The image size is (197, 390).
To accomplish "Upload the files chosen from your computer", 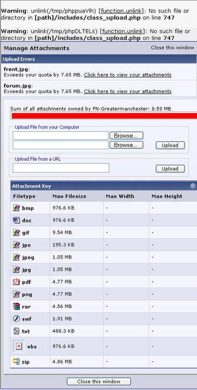I will click(170, 145).
